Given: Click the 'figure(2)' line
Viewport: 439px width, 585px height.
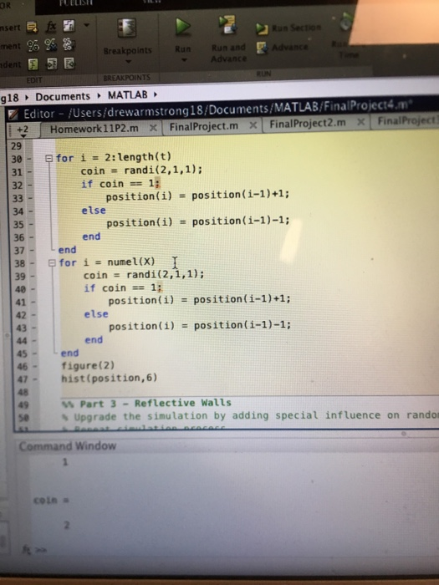Looking at the screenshot, I should (88, 366).
